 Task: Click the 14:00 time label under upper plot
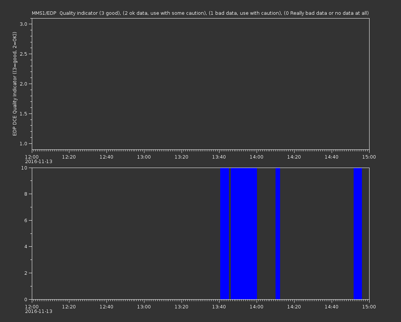[257, 157]
